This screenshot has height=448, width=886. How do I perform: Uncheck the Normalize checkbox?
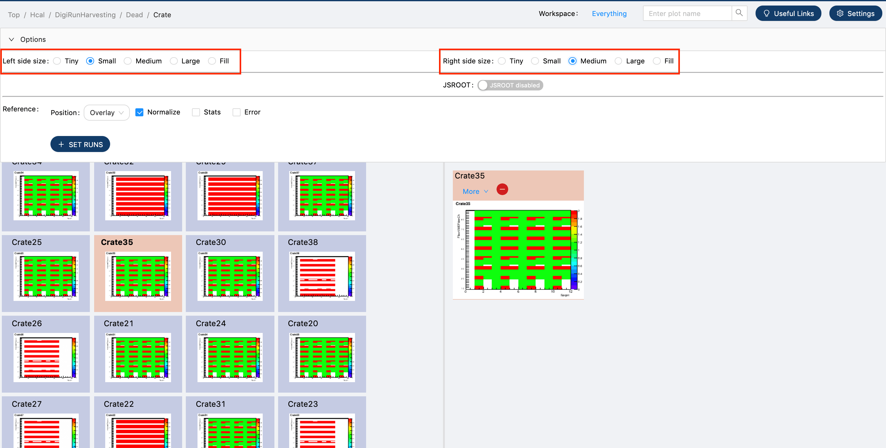pos(139,112)
